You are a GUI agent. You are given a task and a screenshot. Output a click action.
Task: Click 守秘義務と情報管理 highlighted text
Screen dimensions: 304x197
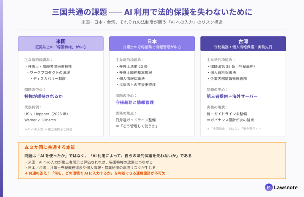(x=135, y=102)
